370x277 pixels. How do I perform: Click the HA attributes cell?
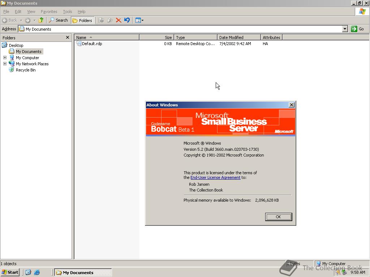pos(265,44)
